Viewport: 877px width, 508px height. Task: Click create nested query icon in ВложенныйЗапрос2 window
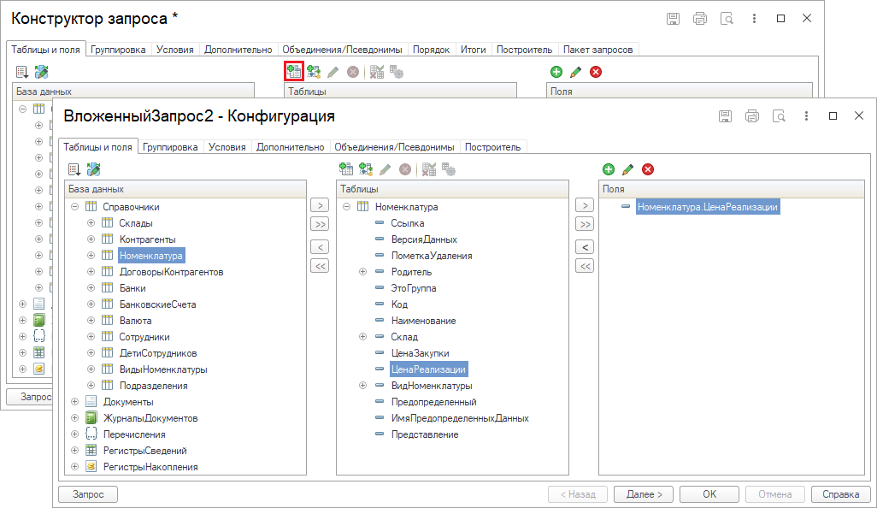pyautogui.click(x=345, y=169)
